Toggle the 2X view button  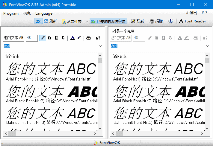coord(38,21)
